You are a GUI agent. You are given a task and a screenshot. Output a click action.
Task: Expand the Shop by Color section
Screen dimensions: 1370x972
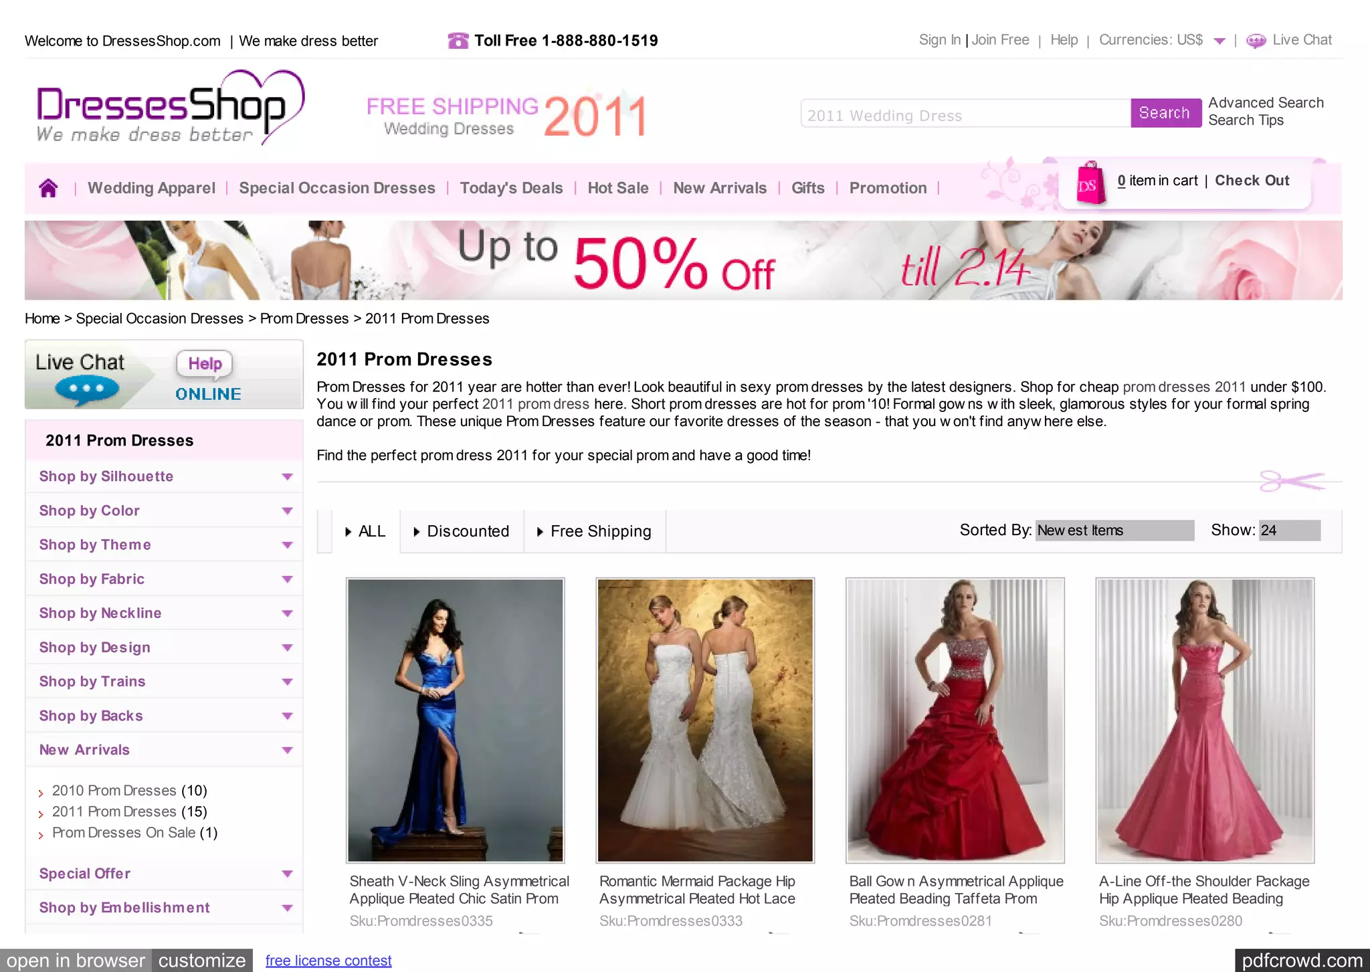coord(164,510)
